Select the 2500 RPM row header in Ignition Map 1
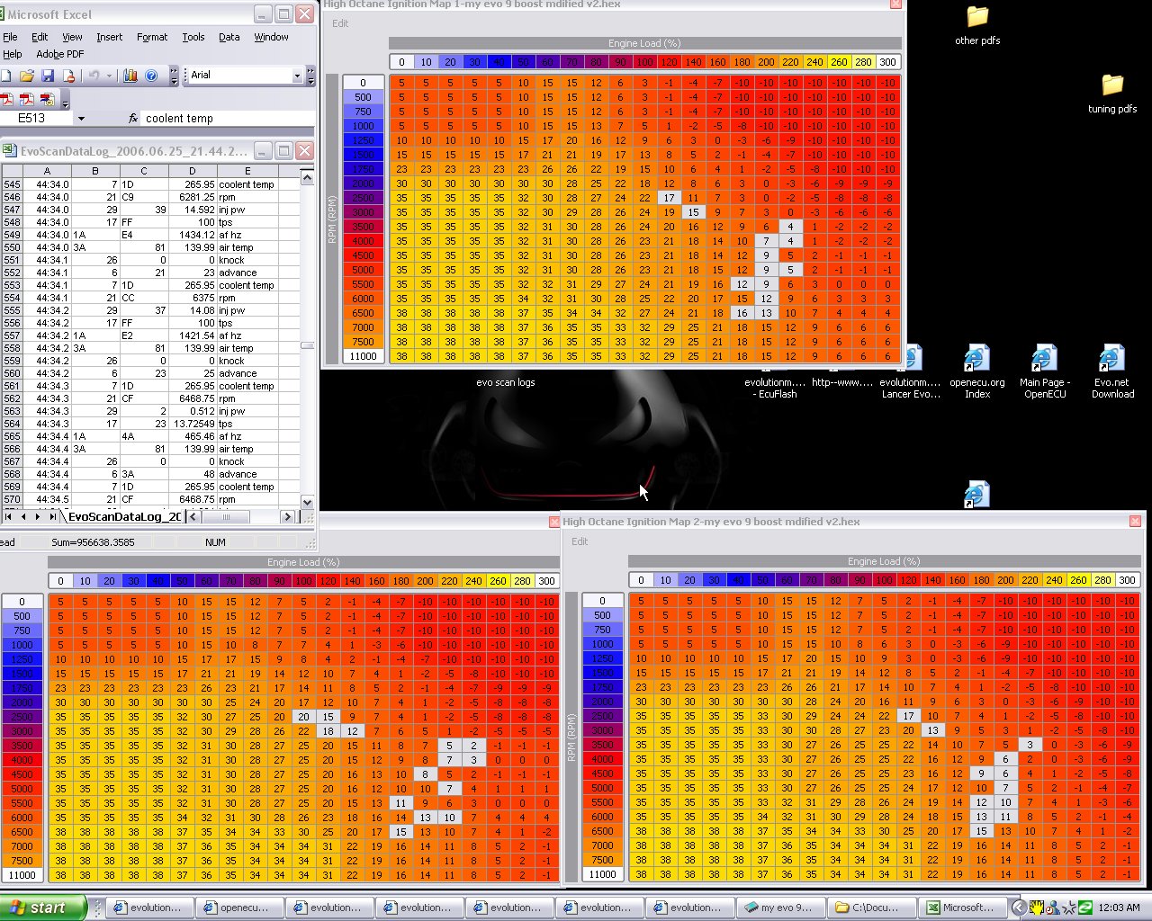Viewport: 1152px width, 921px height. pos(363,198)
